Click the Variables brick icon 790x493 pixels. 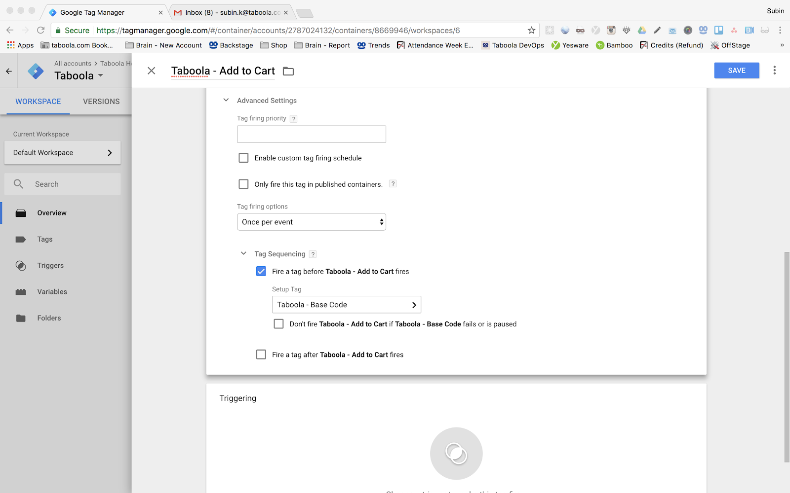[x=21, y=292]
